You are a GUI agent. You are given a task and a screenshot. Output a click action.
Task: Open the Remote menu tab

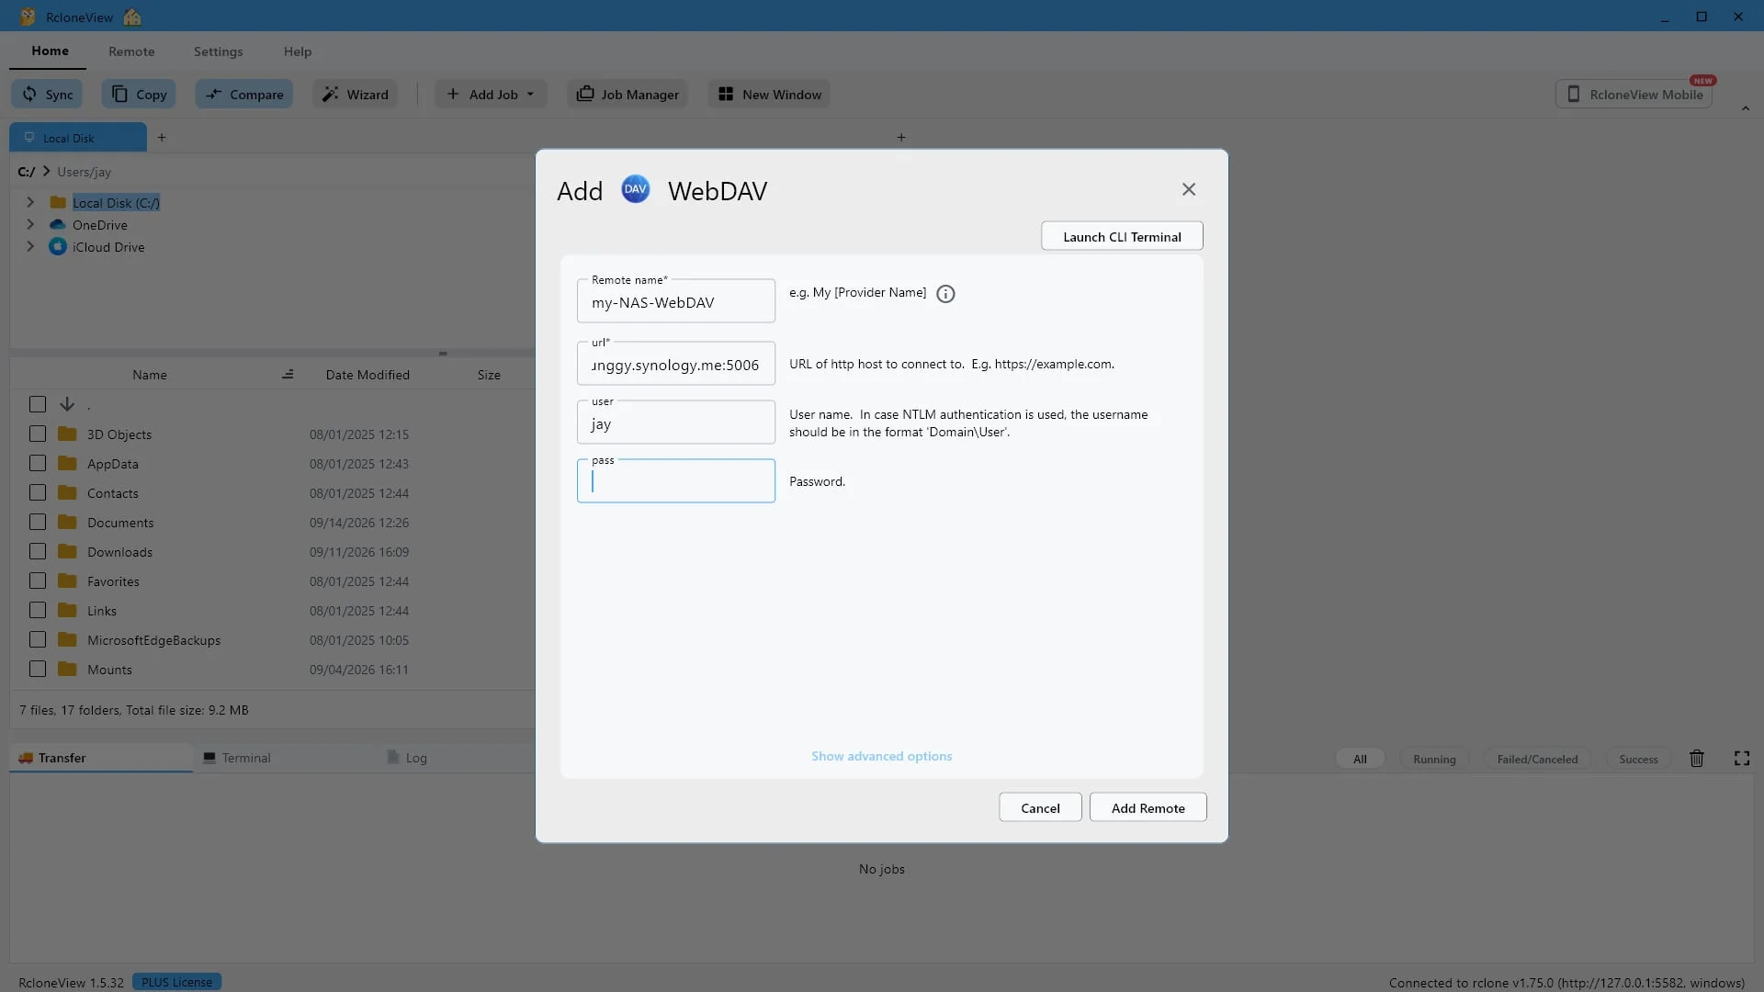coord(131,51)
